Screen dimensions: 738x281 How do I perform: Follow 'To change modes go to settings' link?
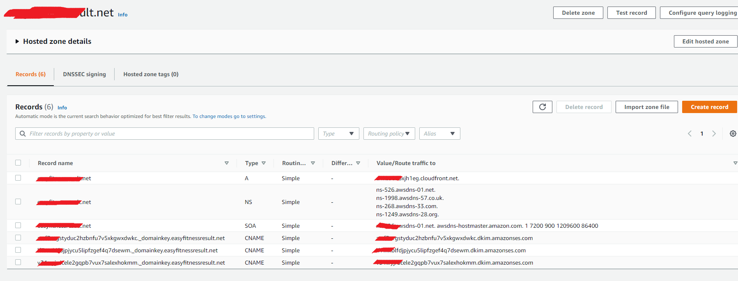coord(229,116)
